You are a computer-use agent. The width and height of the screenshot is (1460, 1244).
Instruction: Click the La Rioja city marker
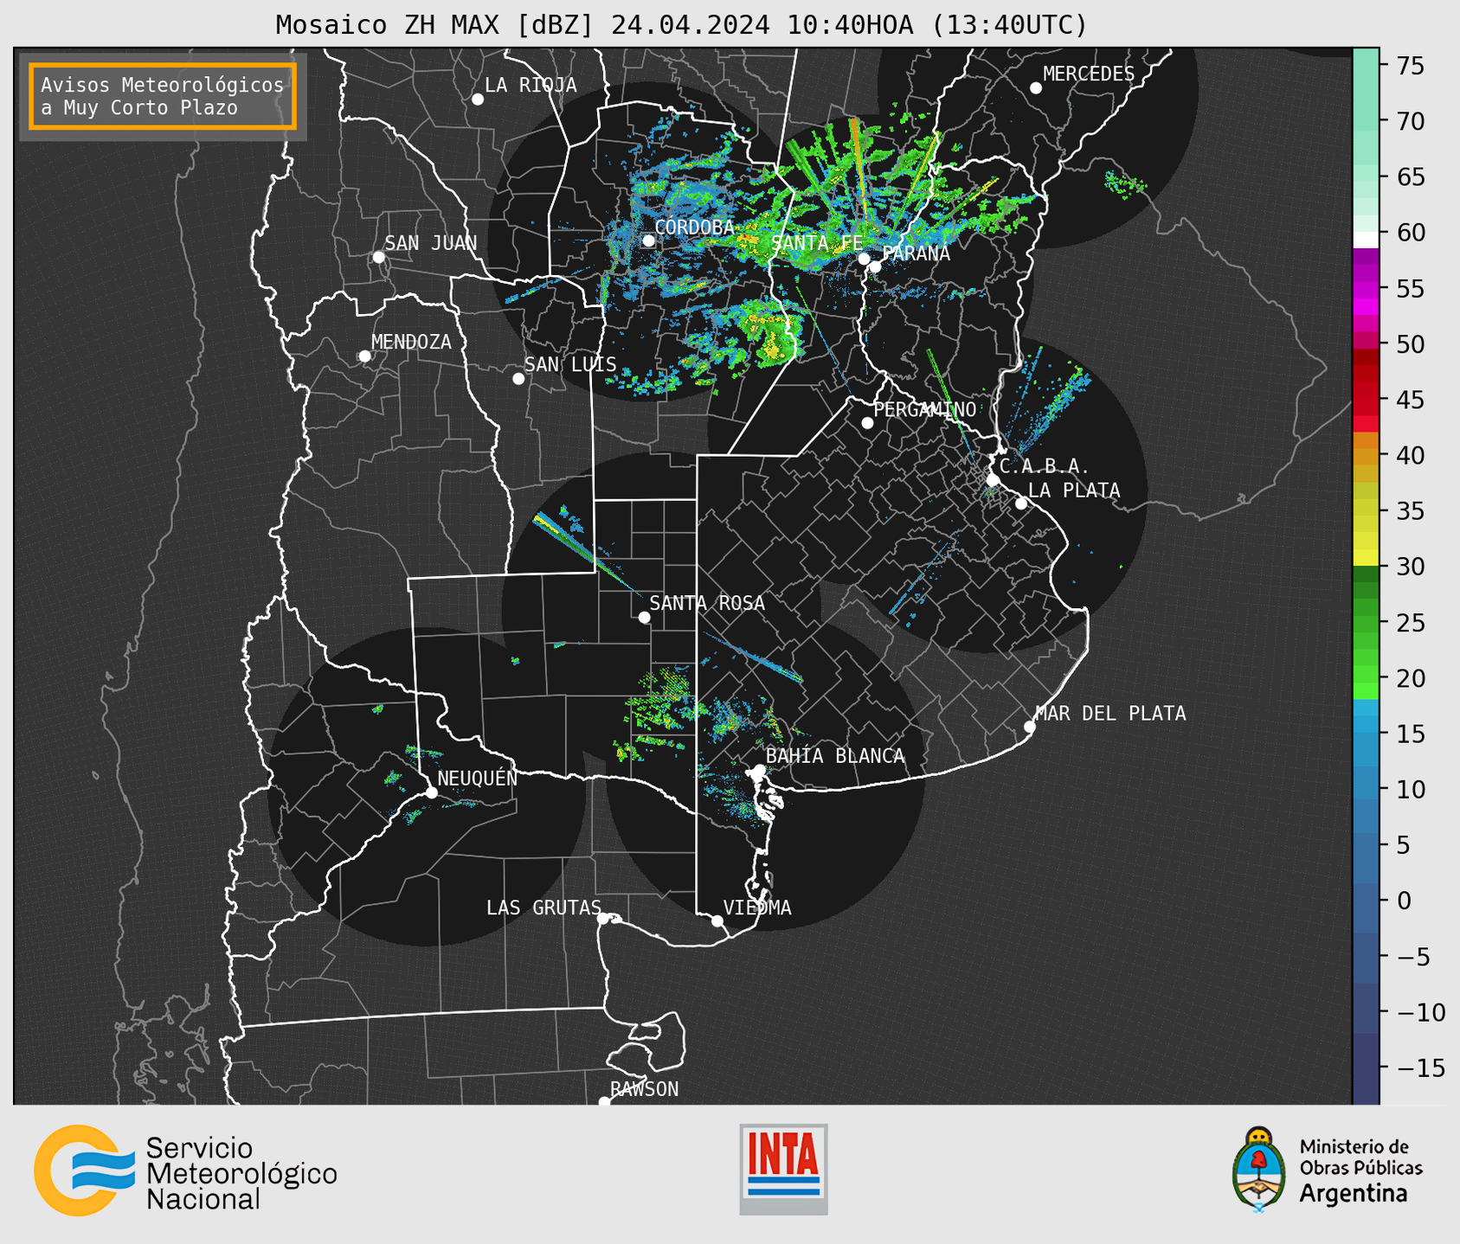coord(478,99)
